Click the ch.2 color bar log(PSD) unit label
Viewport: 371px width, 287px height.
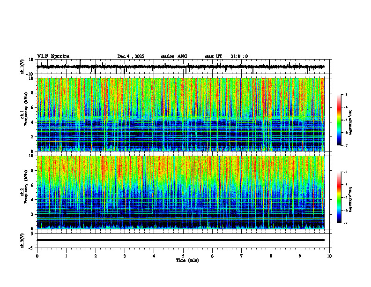click(x=351, y=199)
